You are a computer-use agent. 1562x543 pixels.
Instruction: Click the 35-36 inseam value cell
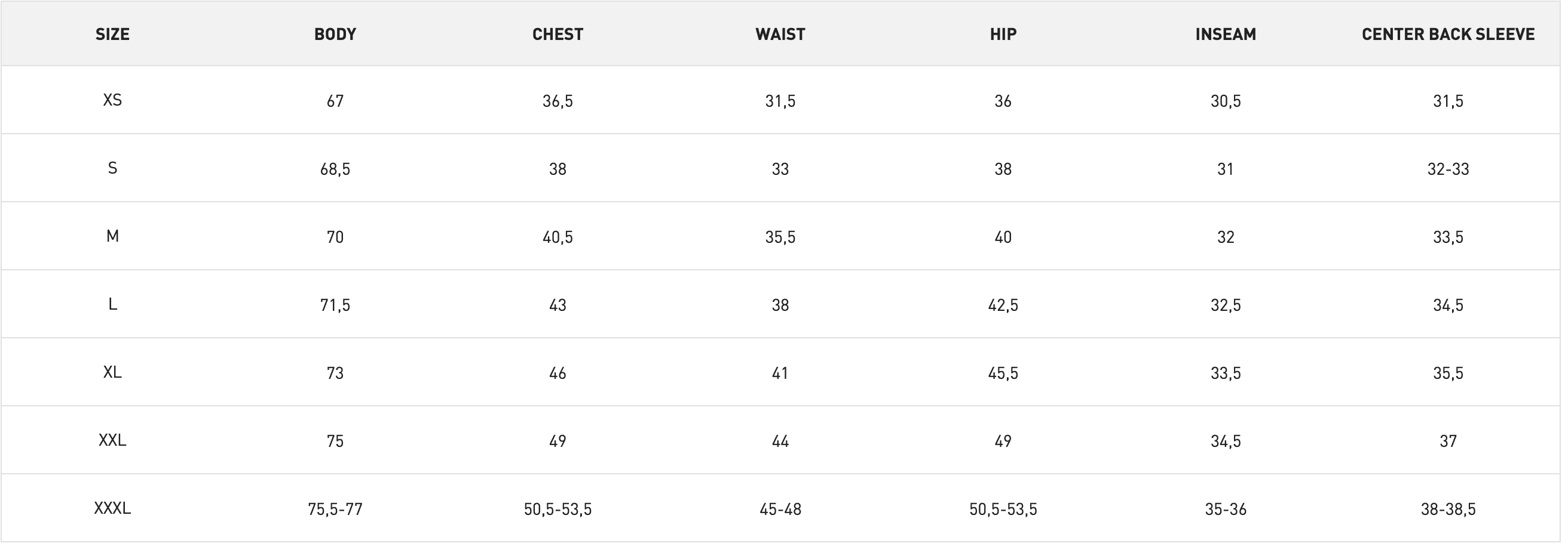(1226, 509)
